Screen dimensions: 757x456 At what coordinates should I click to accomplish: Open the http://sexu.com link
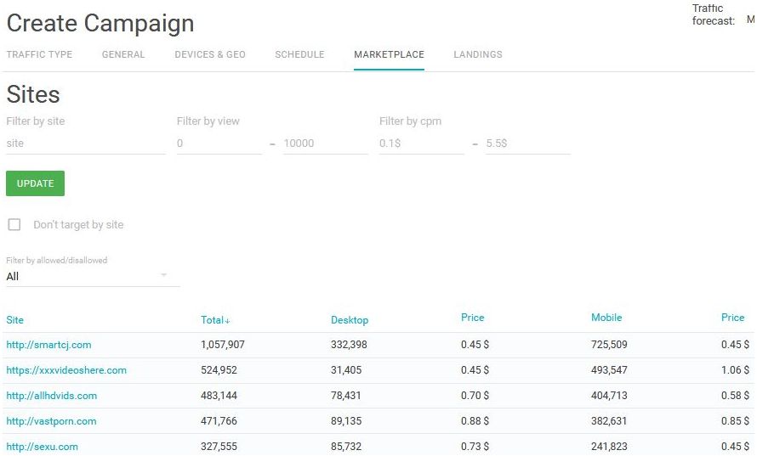42,447
